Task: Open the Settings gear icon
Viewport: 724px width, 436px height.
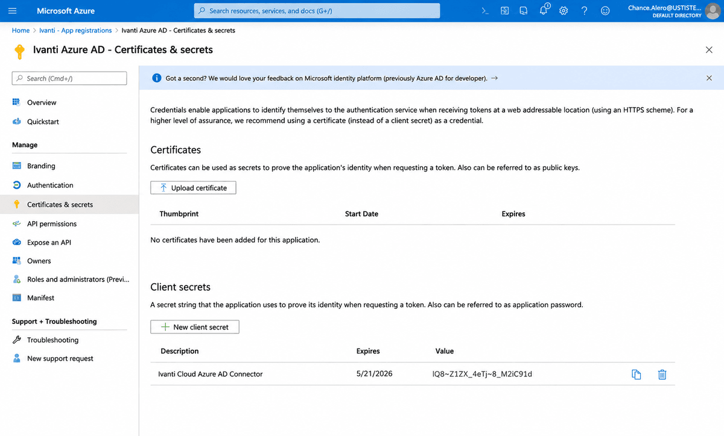Action: coord(564,11)
